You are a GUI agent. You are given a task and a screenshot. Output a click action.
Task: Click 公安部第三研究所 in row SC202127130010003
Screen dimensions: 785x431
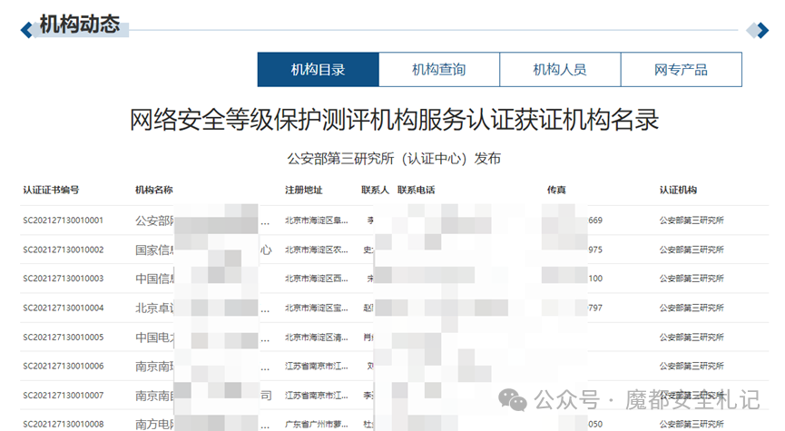click(692, 279)
